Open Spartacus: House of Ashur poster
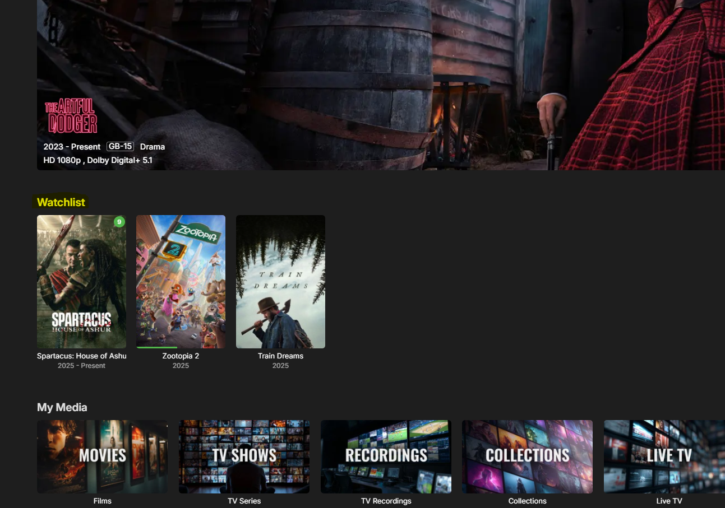Image resolution: width=725 pixels, height=508 pixels. 81,282
